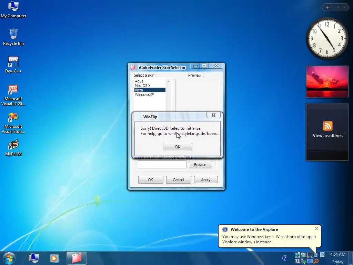Image resolution: width=353 pixels, height=265 pixels.
Task: Open the My Computer desktop icon
Action: point(13,10)
